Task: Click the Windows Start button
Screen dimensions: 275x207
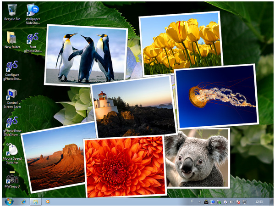Action: (x=9, y=202)
